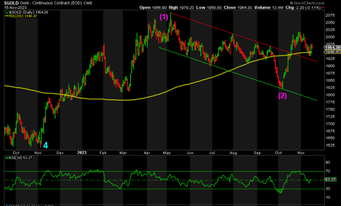
Task: Click the magenta (1) wave label
Action: [x=164, y=17]
